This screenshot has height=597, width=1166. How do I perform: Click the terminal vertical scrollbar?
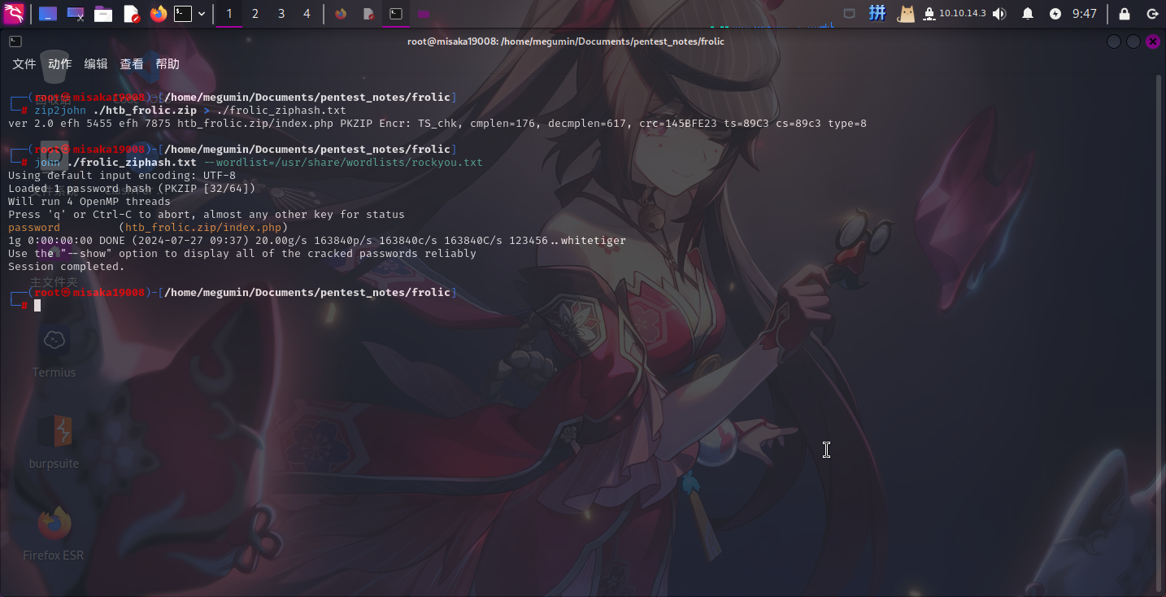click(x=1159, y=333)
